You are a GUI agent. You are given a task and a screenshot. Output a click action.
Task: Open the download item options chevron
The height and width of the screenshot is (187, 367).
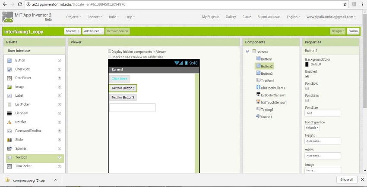[56, 180]
